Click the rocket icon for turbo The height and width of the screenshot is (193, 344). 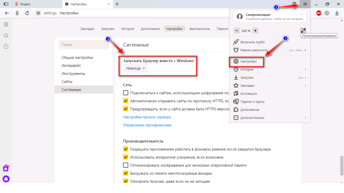(x=236, y=42)
